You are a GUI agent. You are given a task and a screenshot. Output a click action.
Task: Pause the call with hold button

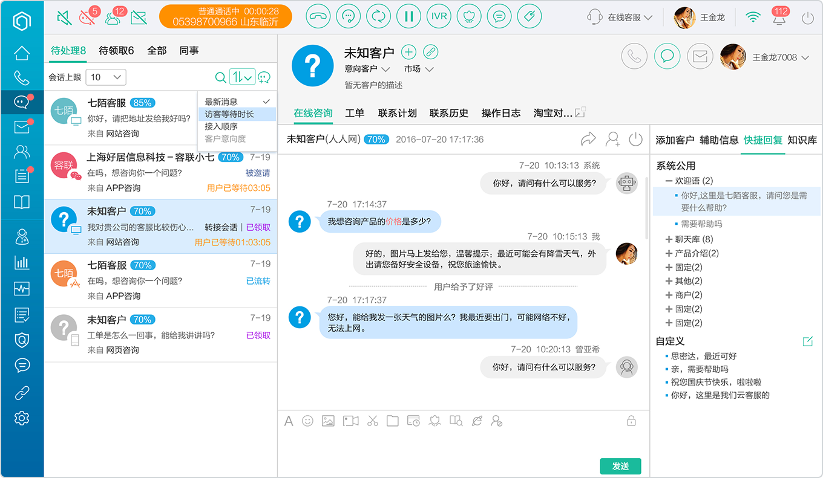pyautogui.click(x=409, y=16)
